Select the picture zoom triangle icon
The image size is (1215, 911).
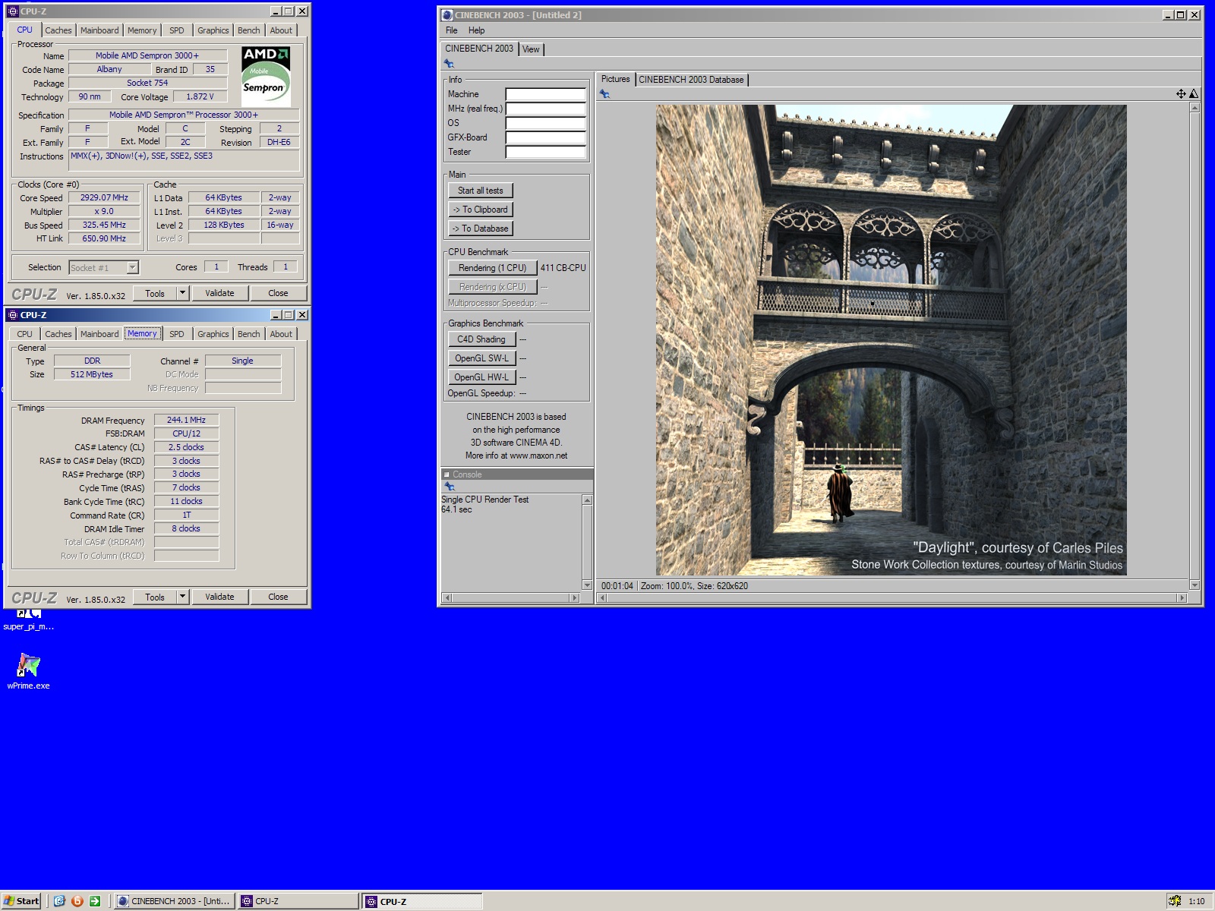1194,93
